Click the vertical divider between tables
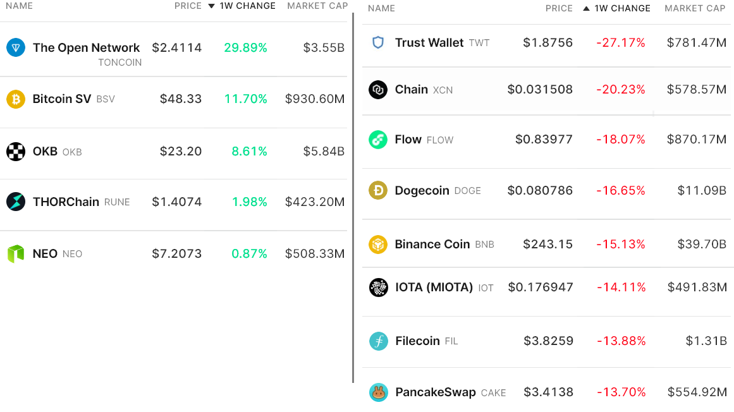 pyautogui.click(x=353, y=197)
